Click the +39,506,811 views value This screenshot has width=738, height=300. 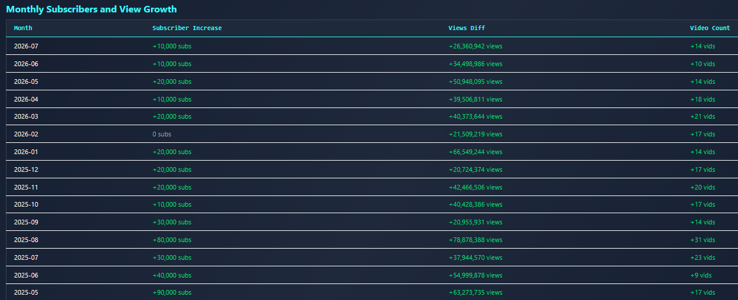476,99
